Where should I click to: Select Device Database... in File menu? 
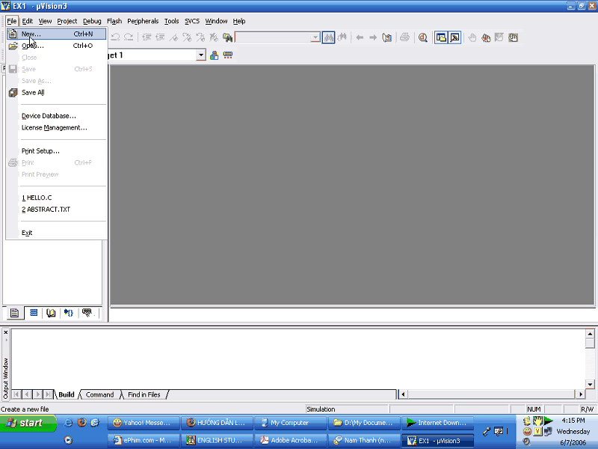[x=49, y=116]
